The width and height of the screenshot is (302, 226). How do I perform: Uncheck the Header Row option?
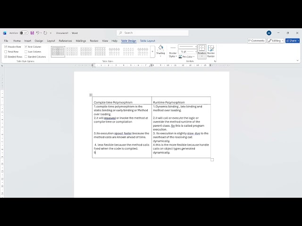coord(6,47)
